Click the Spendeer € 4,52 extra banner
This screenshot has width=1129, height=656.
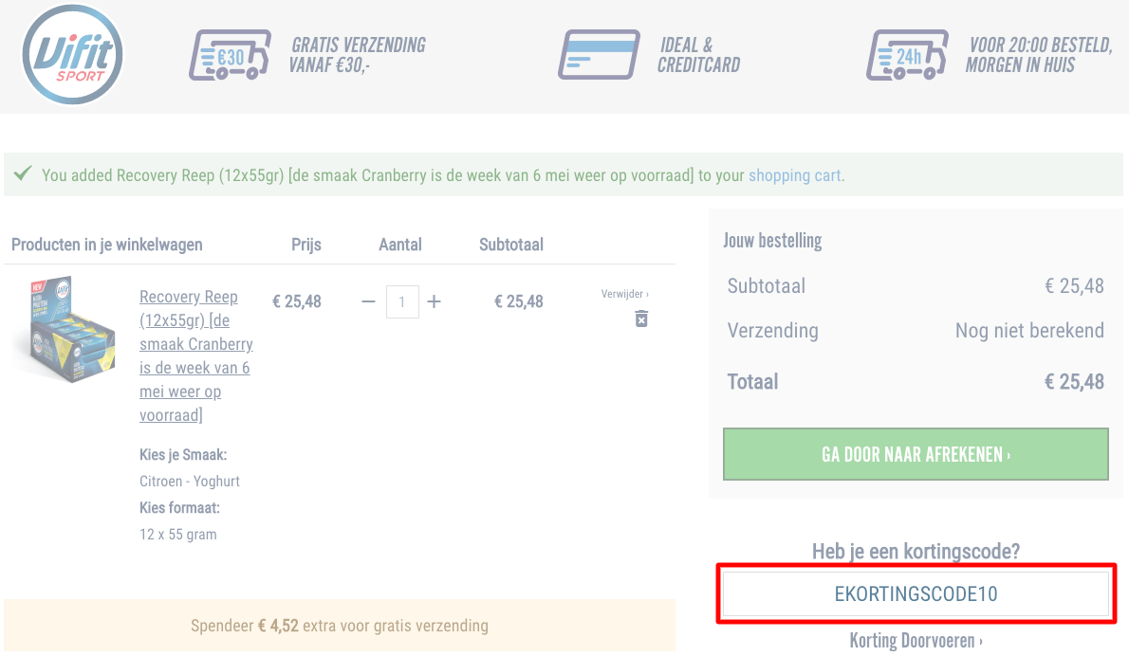coord(340,626)
